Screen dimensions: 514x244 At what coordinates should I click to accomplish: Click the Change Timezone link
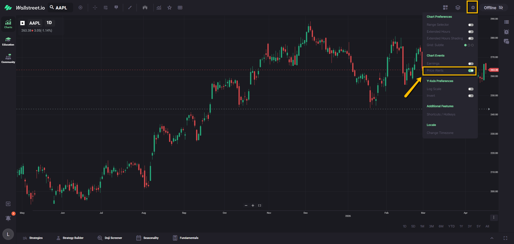440,133
